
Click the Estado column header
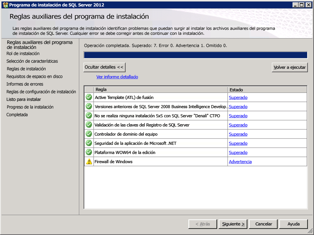[249, 89]
